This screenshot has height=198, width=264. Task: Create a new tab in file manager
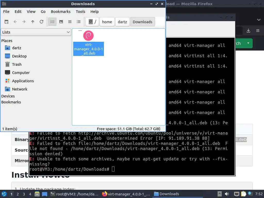click(6, 22)
